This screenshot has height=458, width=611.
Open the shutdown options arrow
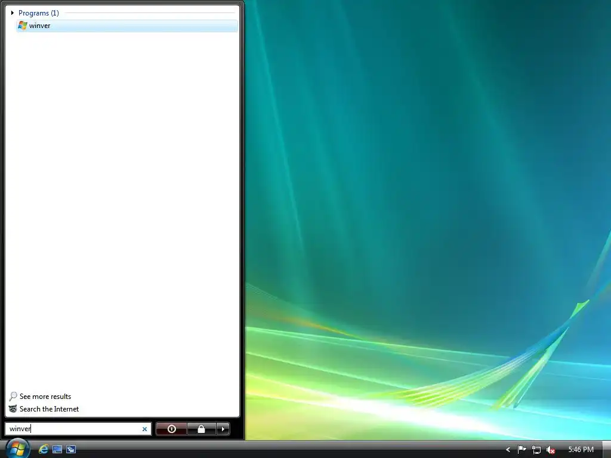pos(223,429)
